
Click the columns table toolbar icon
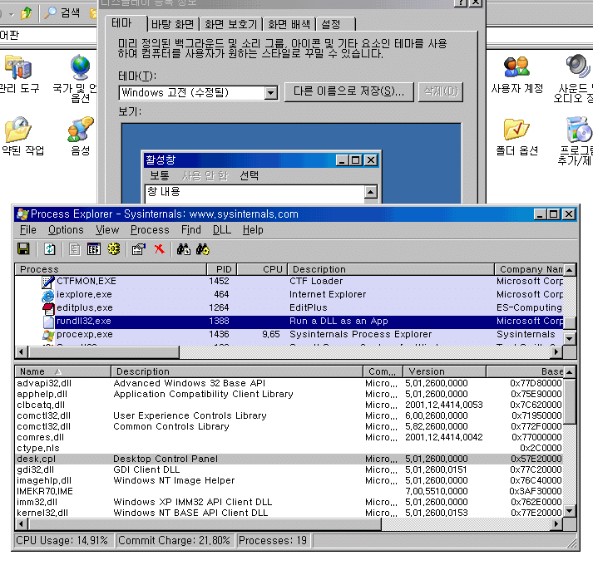(94, 249)
